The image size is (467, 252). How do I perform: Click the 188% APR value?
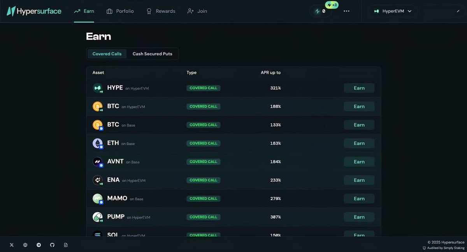point(276,106)
